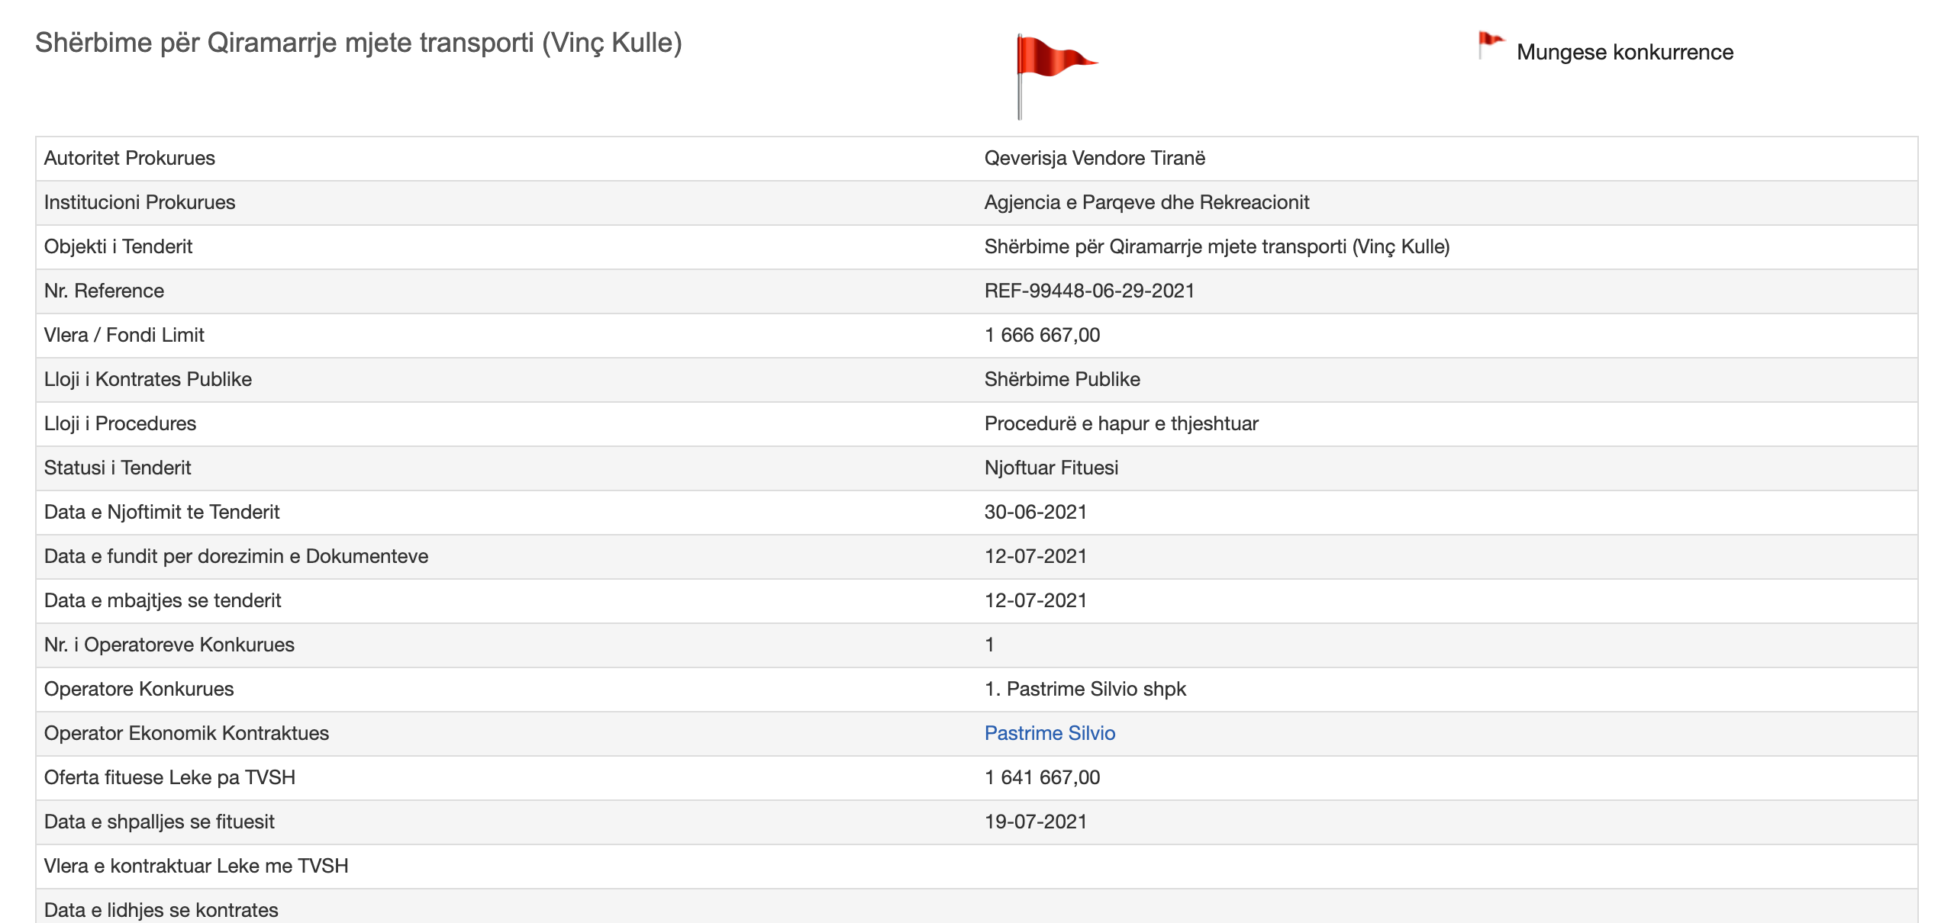Viewport: 1954px width, 923px height.
Task: Click the winner announcement date 19-07-2021
Action: coord(1034,822)
